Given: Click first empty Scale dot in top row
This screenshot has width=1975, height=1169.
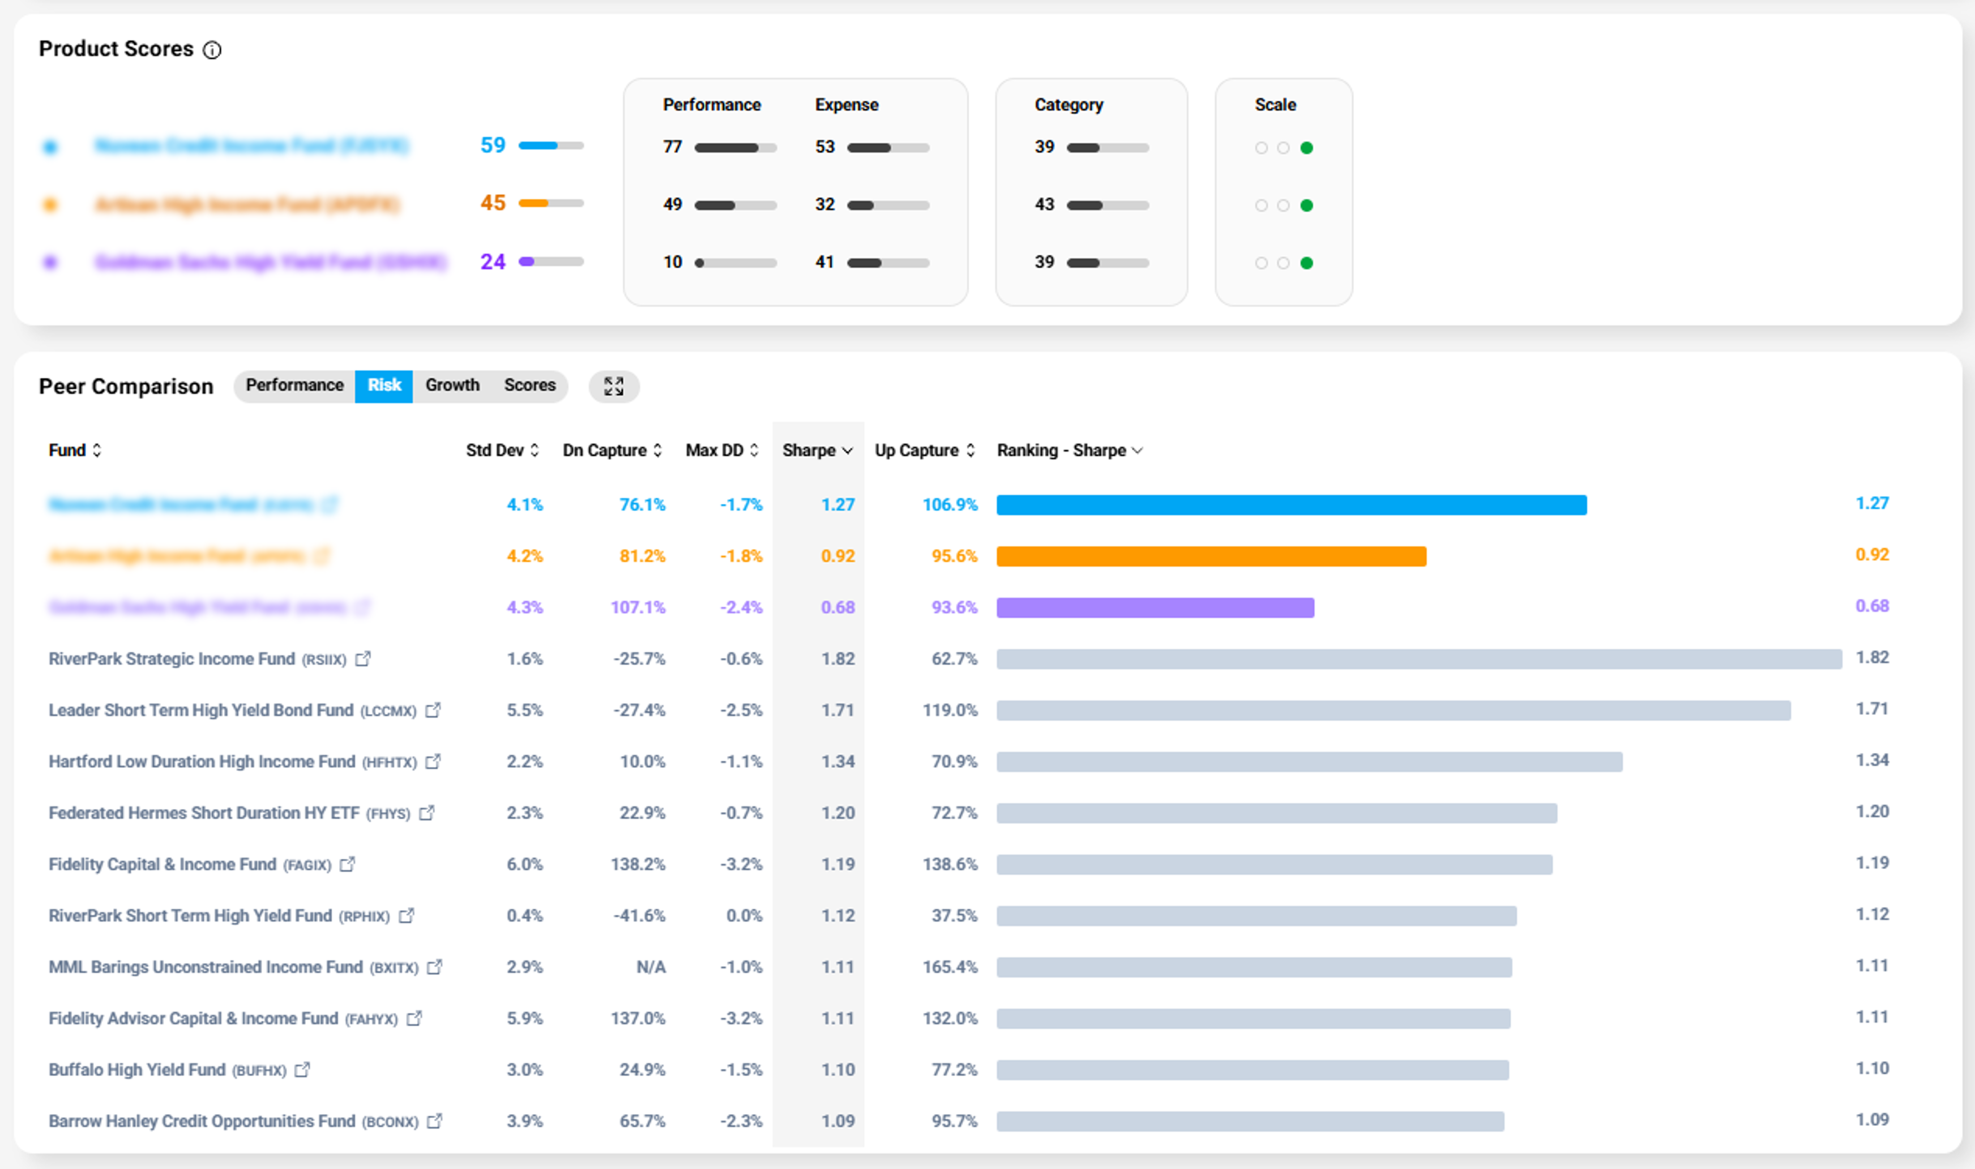Looking at the screenshot, I should [x=1261, y=148].
